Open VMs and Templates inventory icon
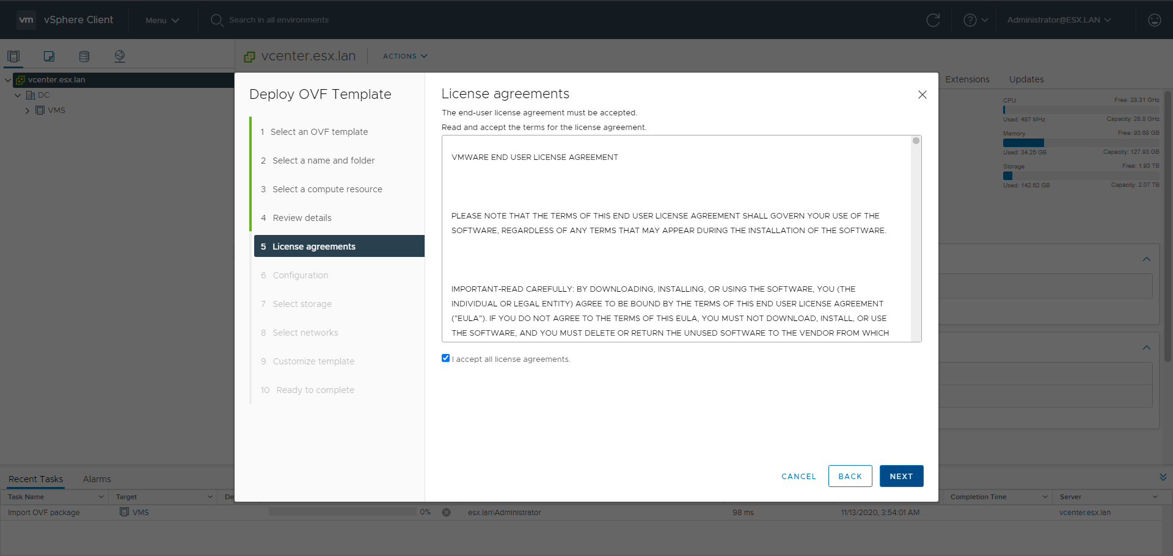 click(49, 56)
